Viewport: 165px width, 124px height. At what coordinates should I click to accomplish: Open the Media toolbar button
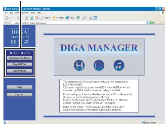(70, 18)
